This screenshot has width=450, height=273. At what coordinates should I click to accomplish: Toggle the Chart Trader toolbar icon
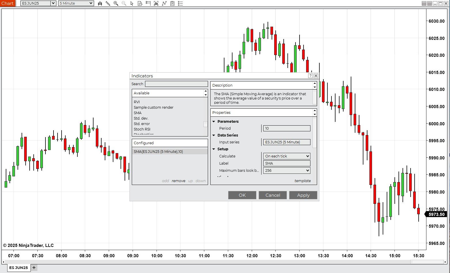tap(148, 3)
